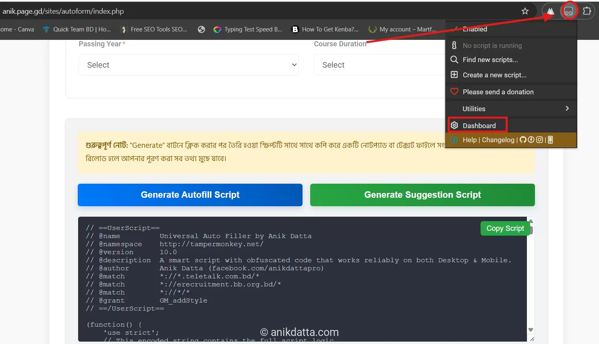The width and height of the screenshot is (599, 344).
Task: Click the 'use strict' code line
Action: (x=131, y=333)
